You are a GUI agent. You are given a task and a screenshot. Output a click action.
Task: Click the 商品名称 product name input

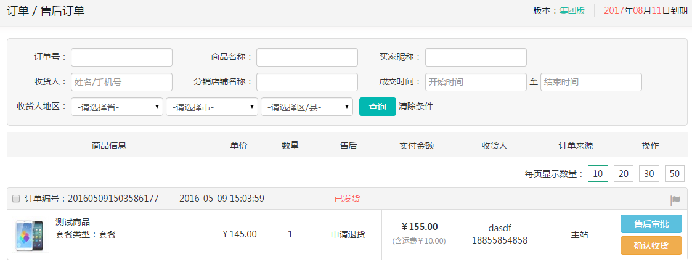click(307, 57)
